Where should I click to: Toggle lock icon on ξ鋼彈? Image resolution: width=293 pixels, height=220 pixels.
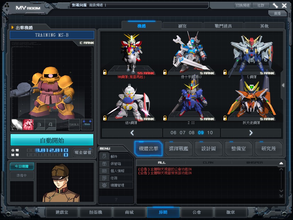(x=225, y=72)
